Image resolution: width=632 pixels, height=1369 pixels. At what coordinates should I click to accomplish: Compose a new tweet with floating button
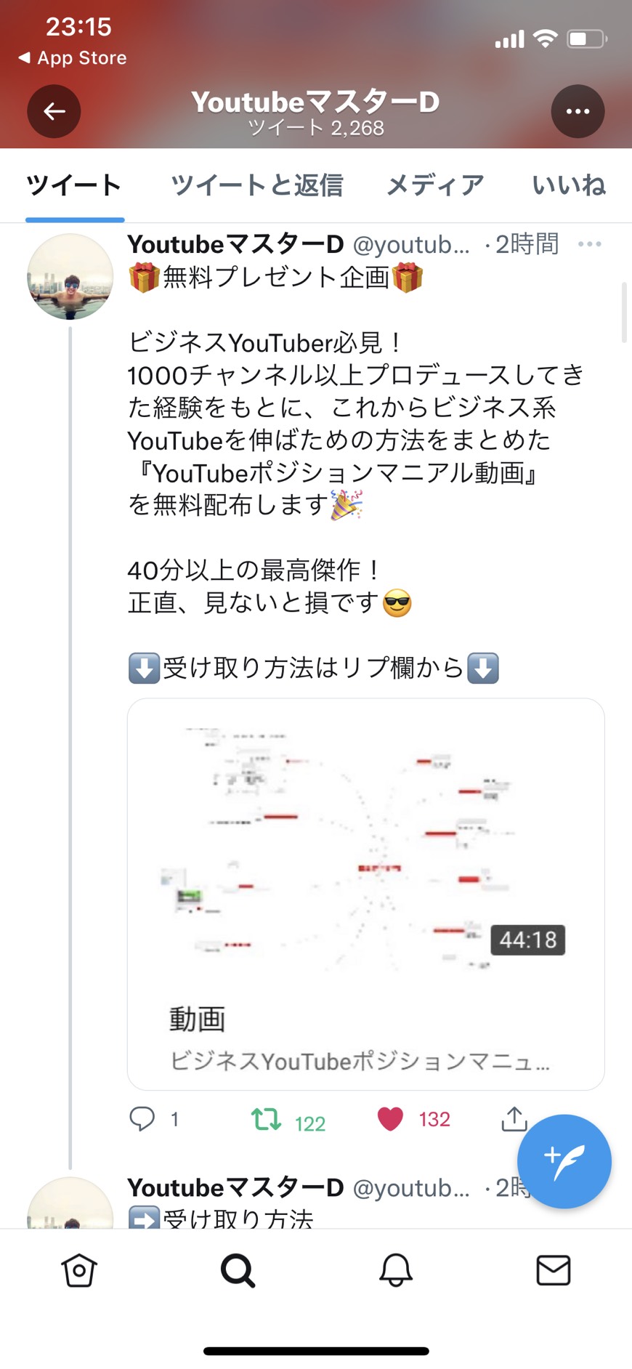coord(564,1161)
